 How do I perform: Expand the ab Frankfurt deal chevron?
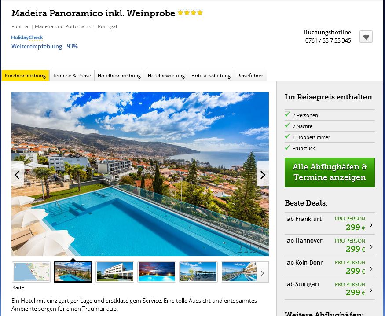tap(371, 225)
